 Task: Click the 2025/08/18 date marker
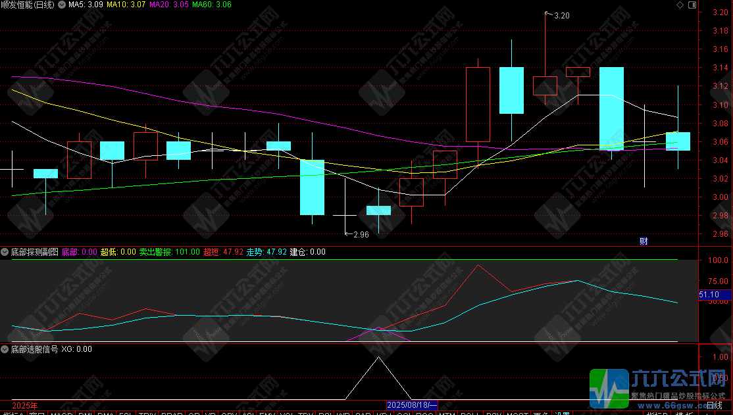[x=411, y=406]
